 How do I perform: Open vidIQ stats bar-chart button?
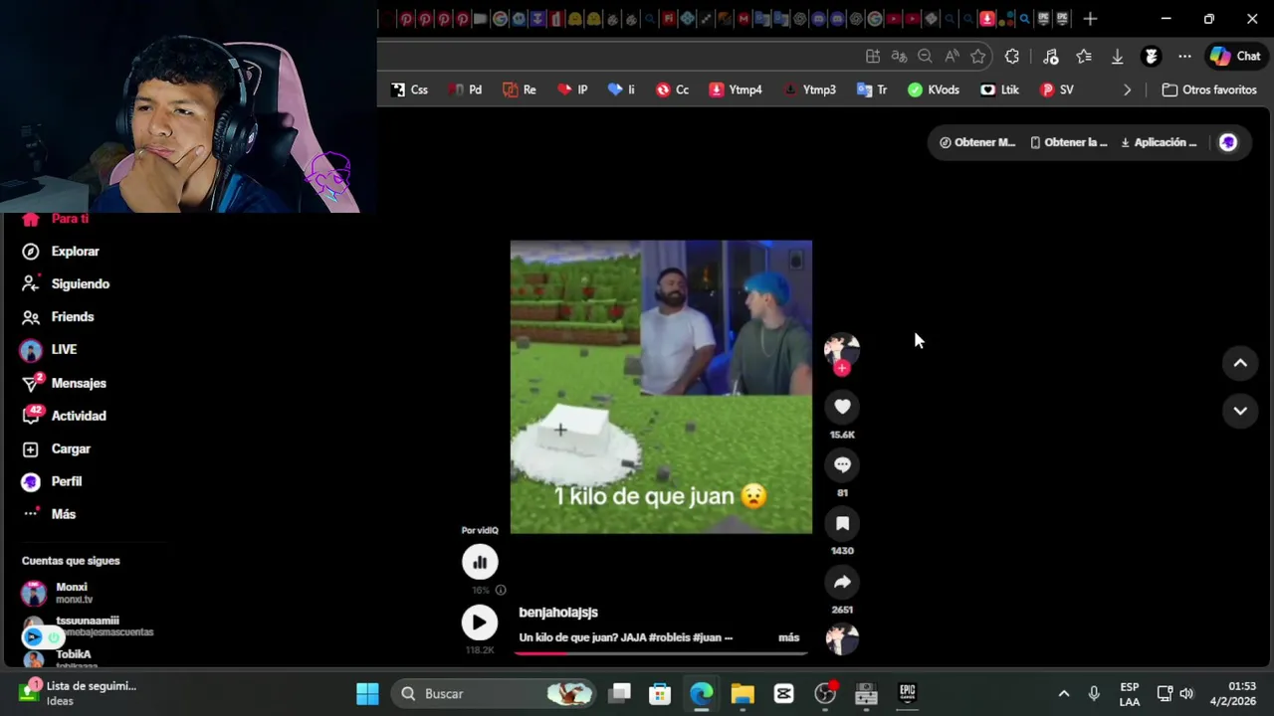(x=480, y=563)
